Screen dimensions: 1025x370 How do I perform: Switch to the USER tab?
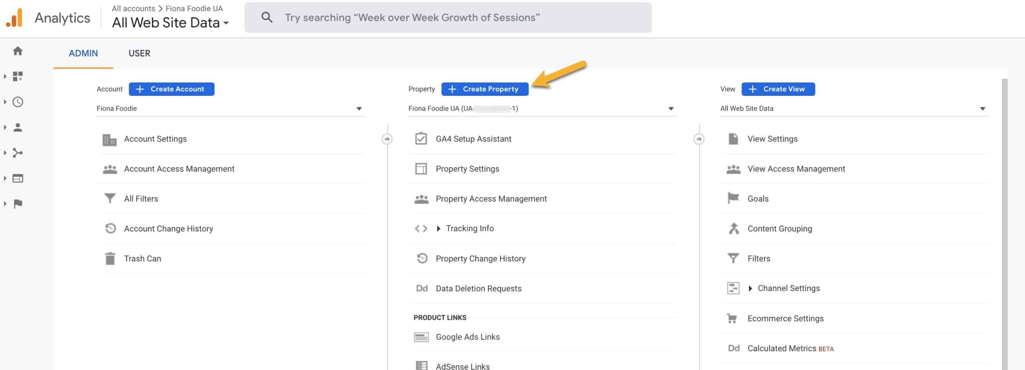(139, 53)
